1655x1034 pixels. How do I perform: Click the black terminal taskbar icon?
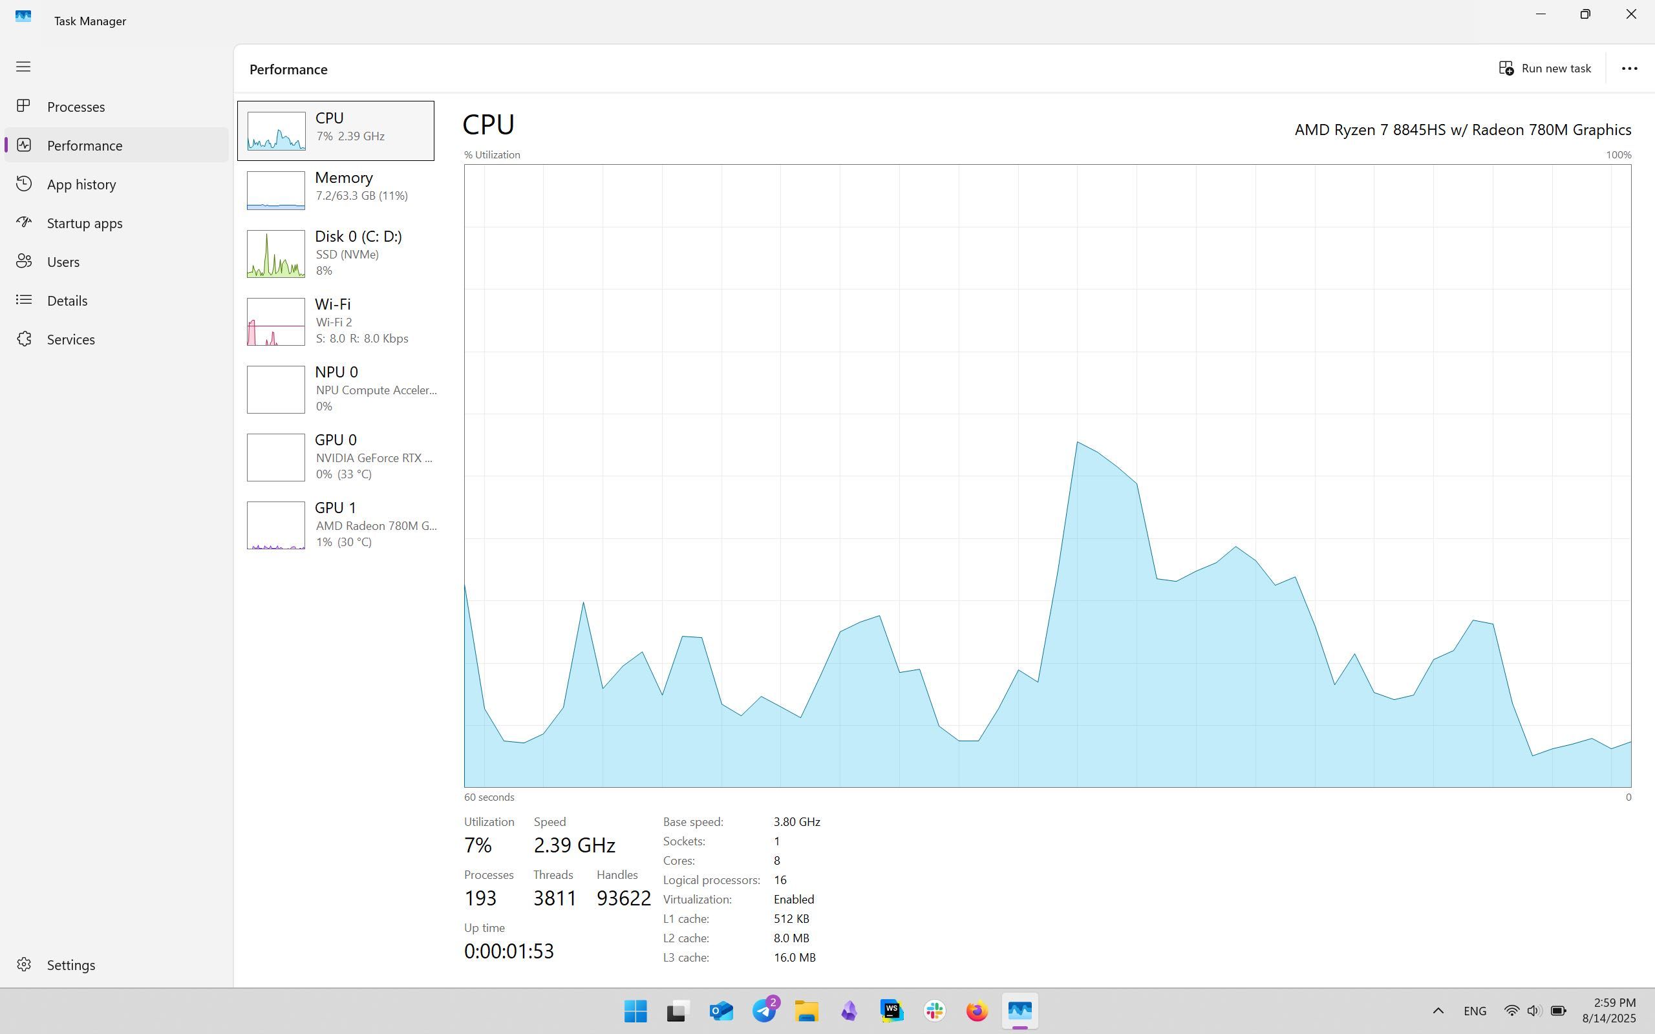(677, 1011)
